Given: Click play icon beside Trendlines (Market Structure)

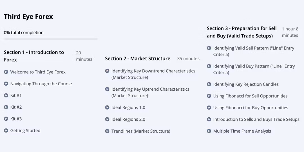Looking at the screenshot, I should pyautogui.click(x=107, y=131).
